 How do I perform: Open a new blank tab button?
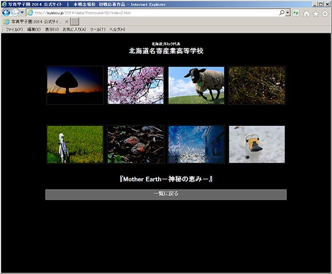click(x=74, y=21)
